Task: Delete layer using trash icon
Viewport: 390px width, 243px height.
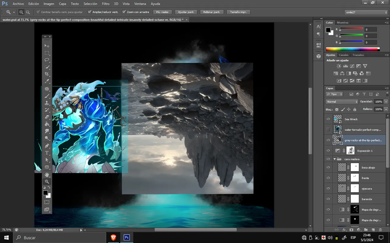Action: [380, 230]
